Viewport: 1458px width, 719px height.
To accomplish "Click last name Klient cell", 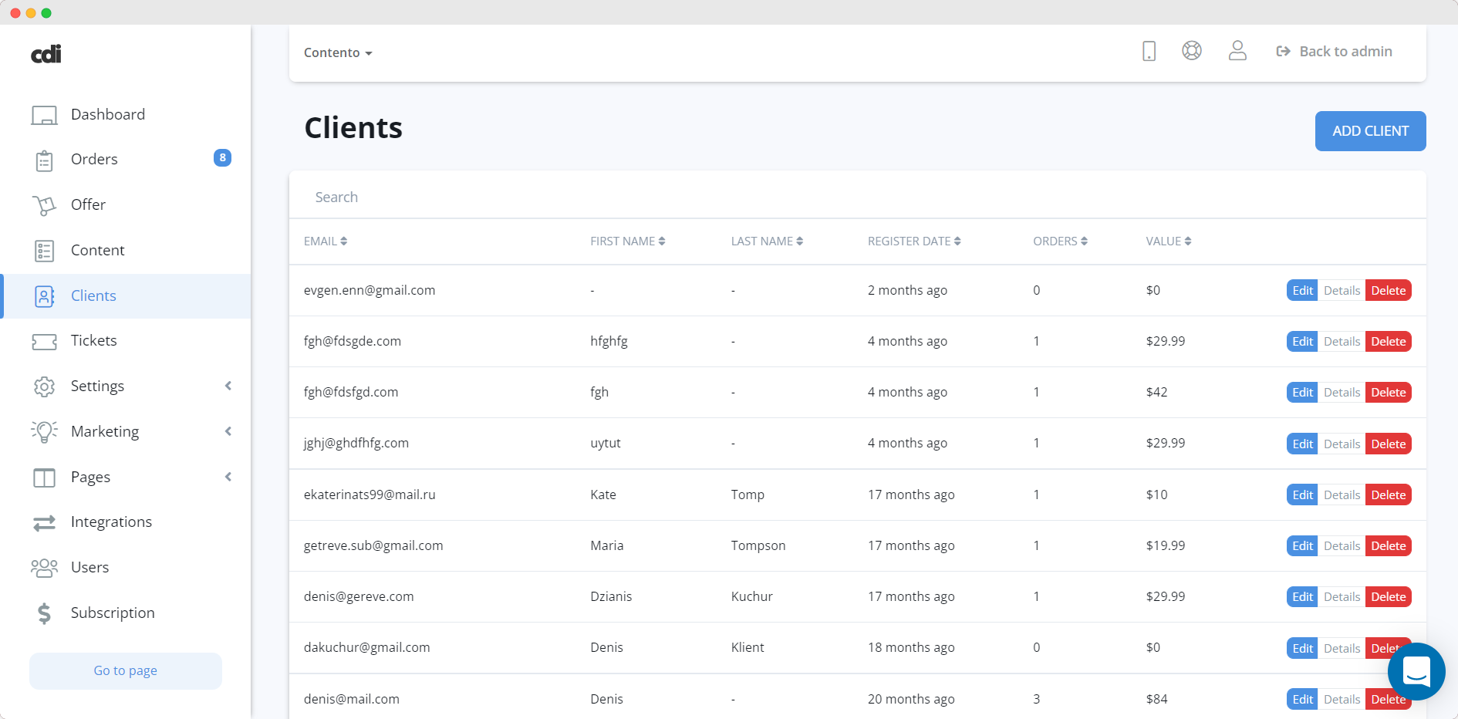I will point(748,647).
